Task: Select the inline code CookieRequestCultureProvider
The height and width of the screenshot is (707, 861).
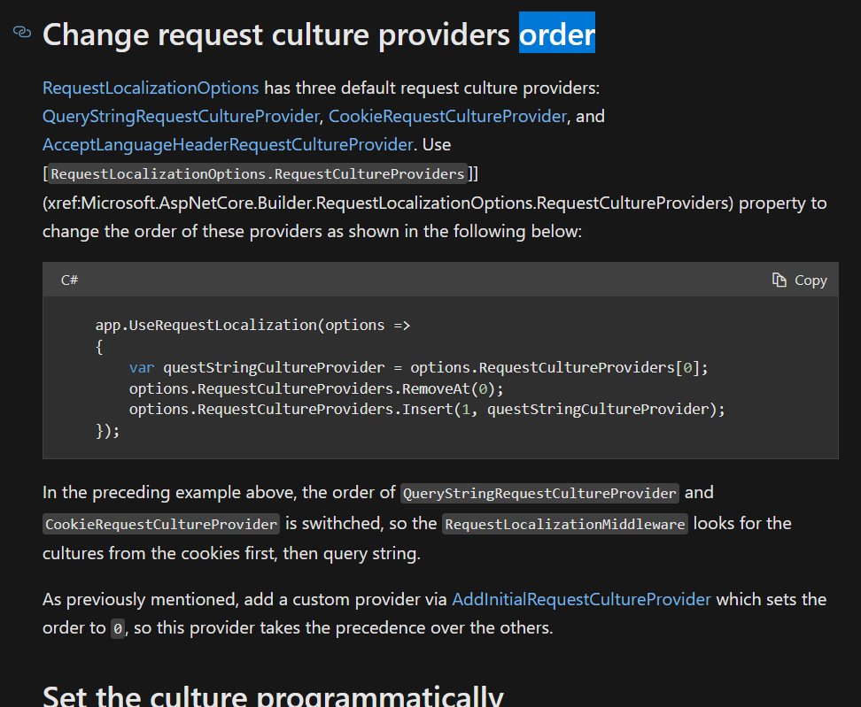Action: (160, 524)
